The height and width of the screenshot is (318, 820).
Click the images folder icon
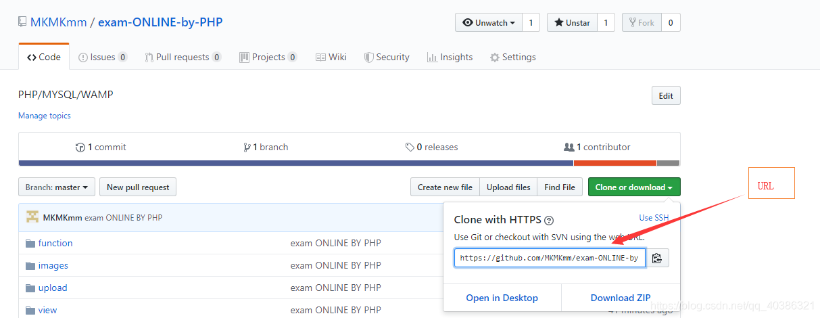point(30,266)
